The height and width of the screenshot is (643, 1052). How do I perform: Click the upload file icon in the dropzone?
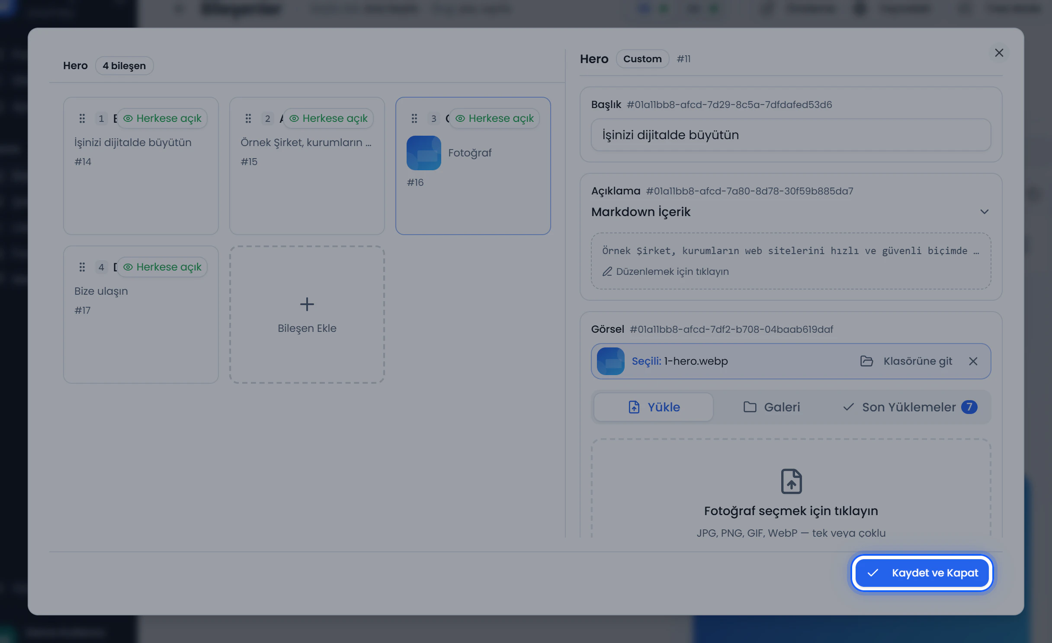pyautogui.click(x=791, y=481)
